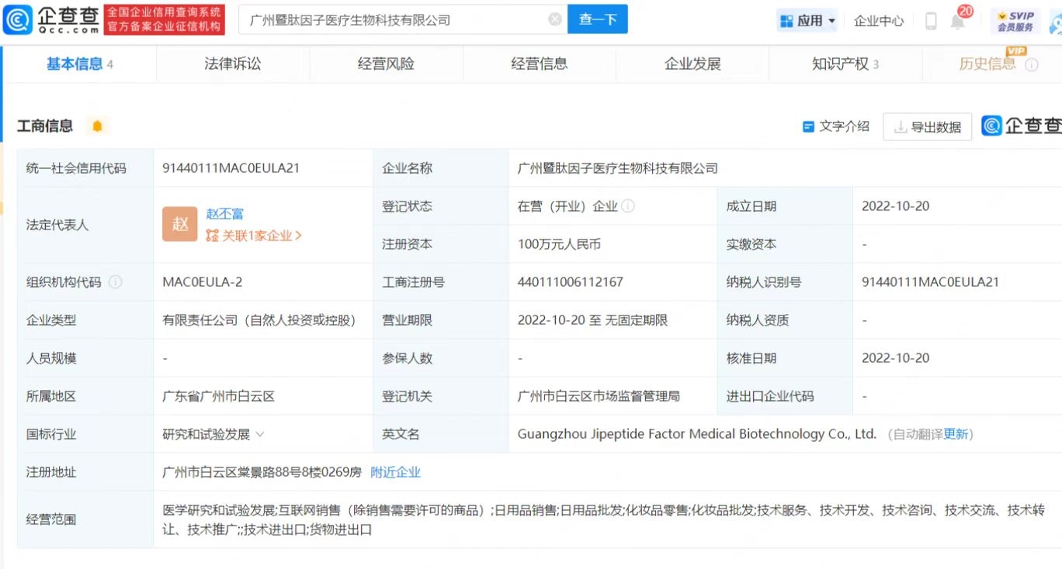Click the info icon beside 组织机构代码
Screen dimensions: 1062x569
pos(116,282)
